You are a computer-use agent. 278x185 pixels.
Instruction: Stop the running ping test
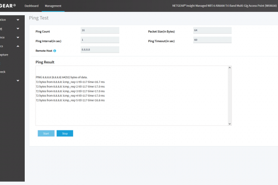(65, 133)
